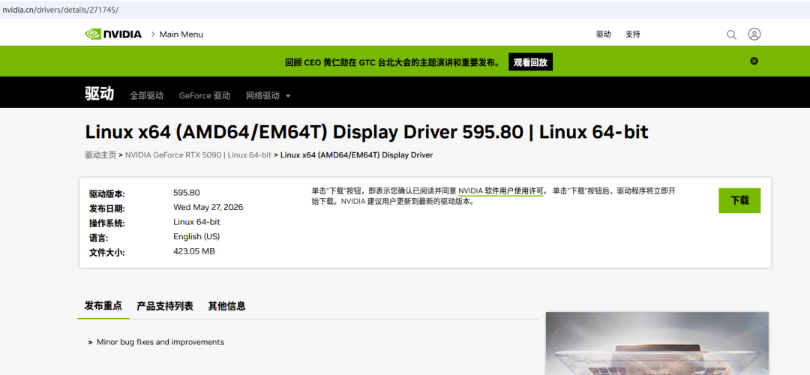
Task: Open NVIDIA GeForce RTX 5090 breadcrumb link
Action: pos(198,155)
